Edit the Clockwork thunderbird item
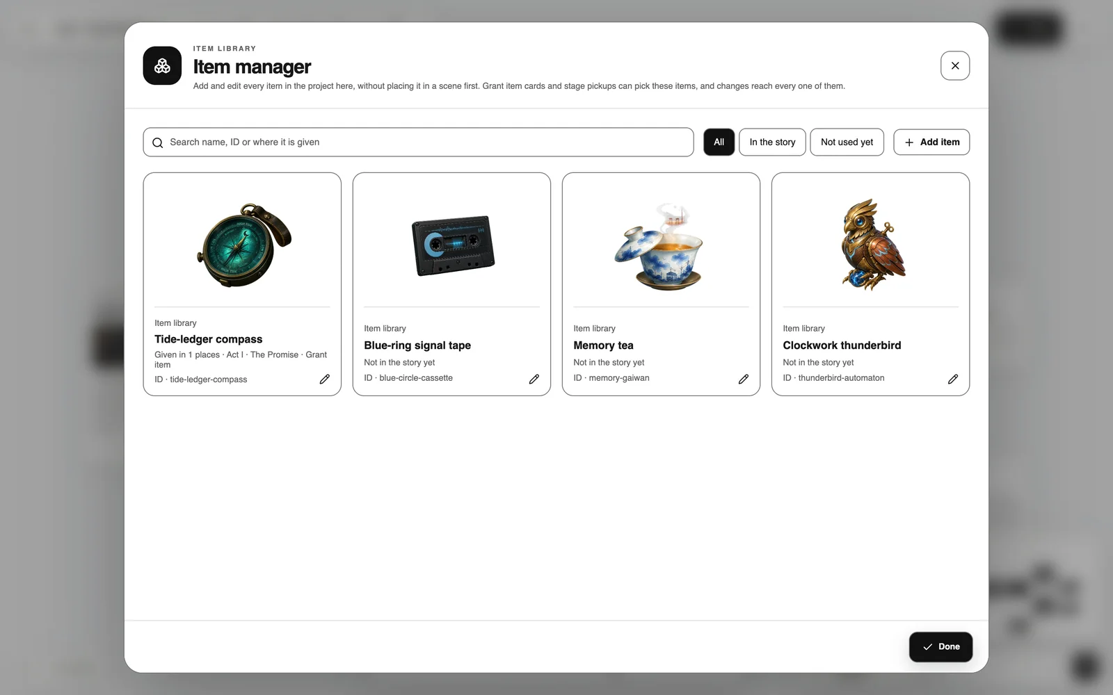Image resolution: width=1113 pixels, height=695 pixels. coord(953,379)
